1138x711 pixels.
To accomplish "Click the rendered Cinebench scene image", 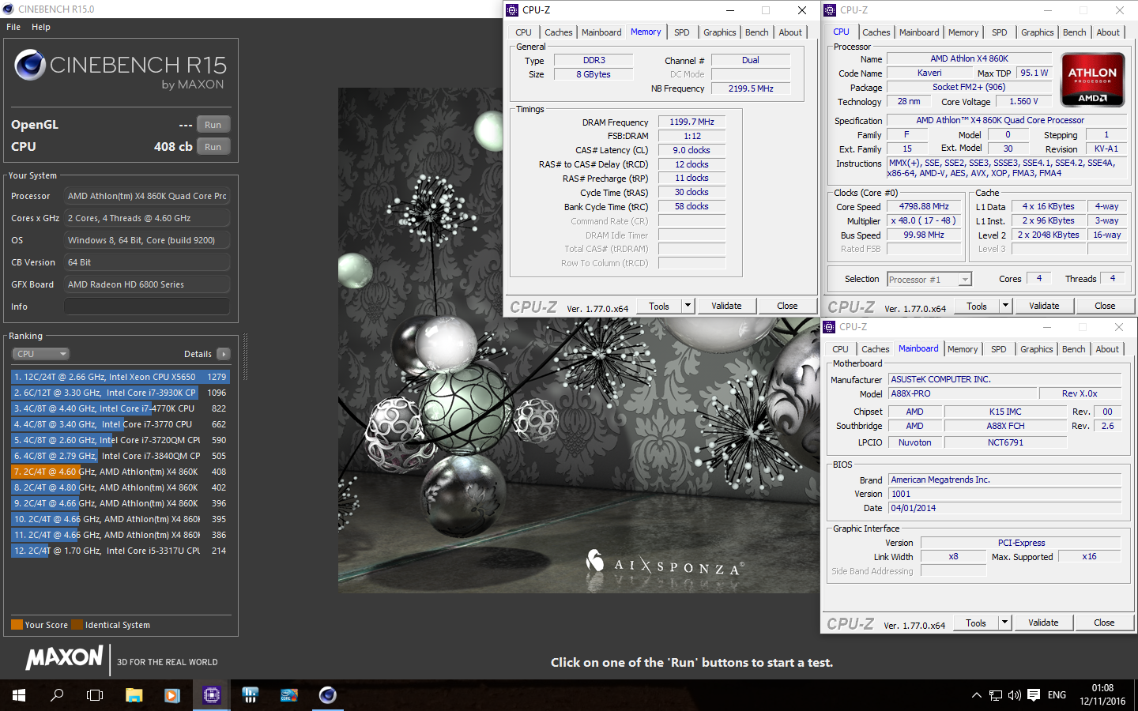I will point(578,340).
